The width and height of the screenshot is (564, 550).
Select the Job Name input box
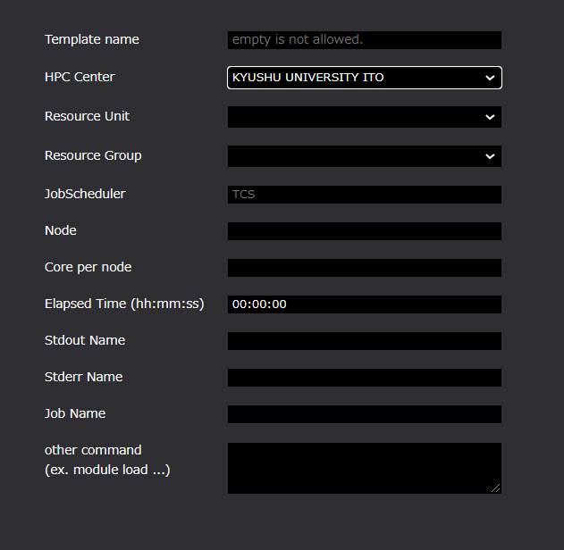click(x=364, y=414)
